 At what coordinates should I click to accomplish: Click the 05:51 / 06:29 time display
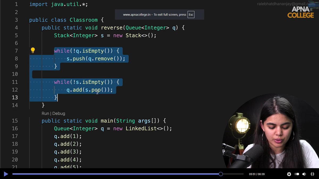257,174
